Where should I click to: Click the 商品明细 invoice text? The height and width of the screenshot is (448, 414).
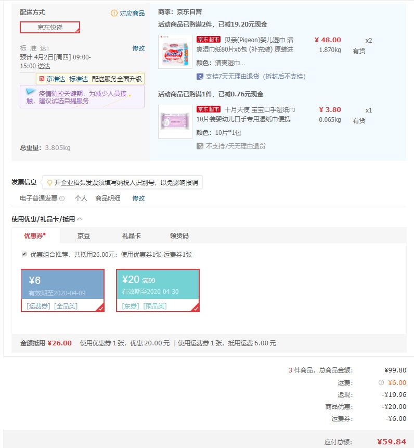coord(108,198)
